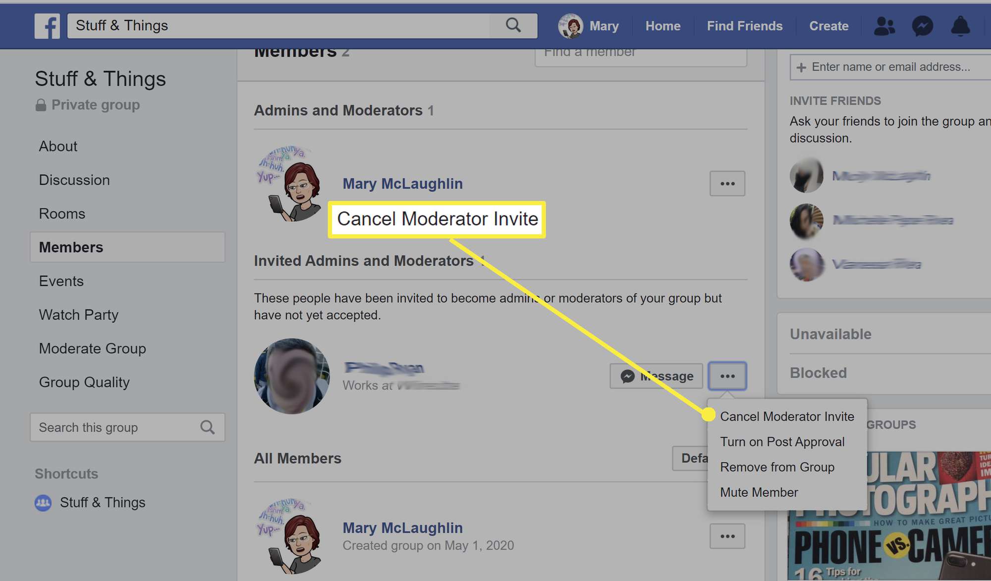Select Remove from Group option

[777, 467]
